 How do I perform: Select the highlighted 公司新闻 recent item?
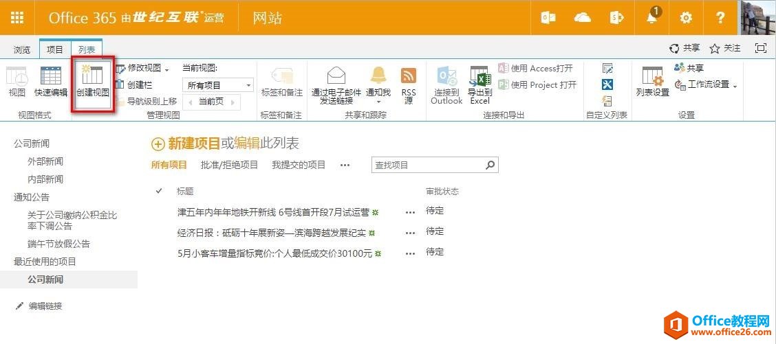click(x=45, y=279)
